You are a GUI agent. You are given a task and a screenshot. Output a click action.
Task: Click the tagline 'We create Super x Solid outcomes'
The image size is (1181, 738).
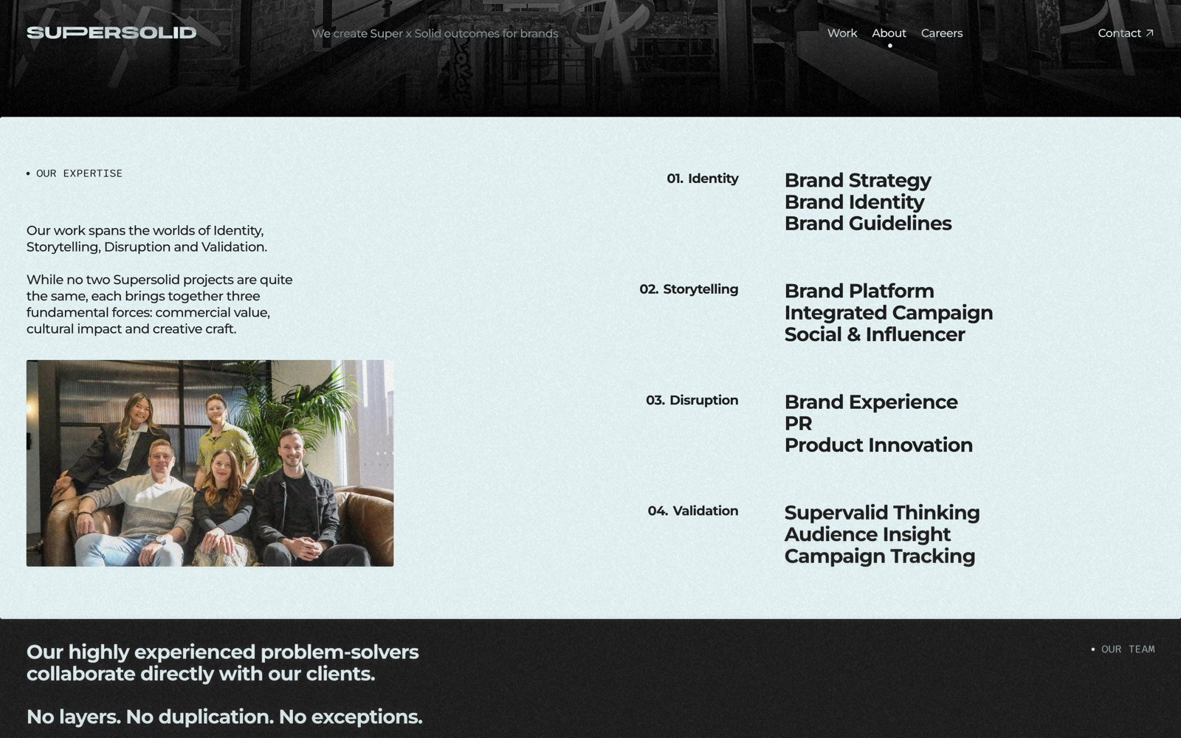(x=435, y=33)
